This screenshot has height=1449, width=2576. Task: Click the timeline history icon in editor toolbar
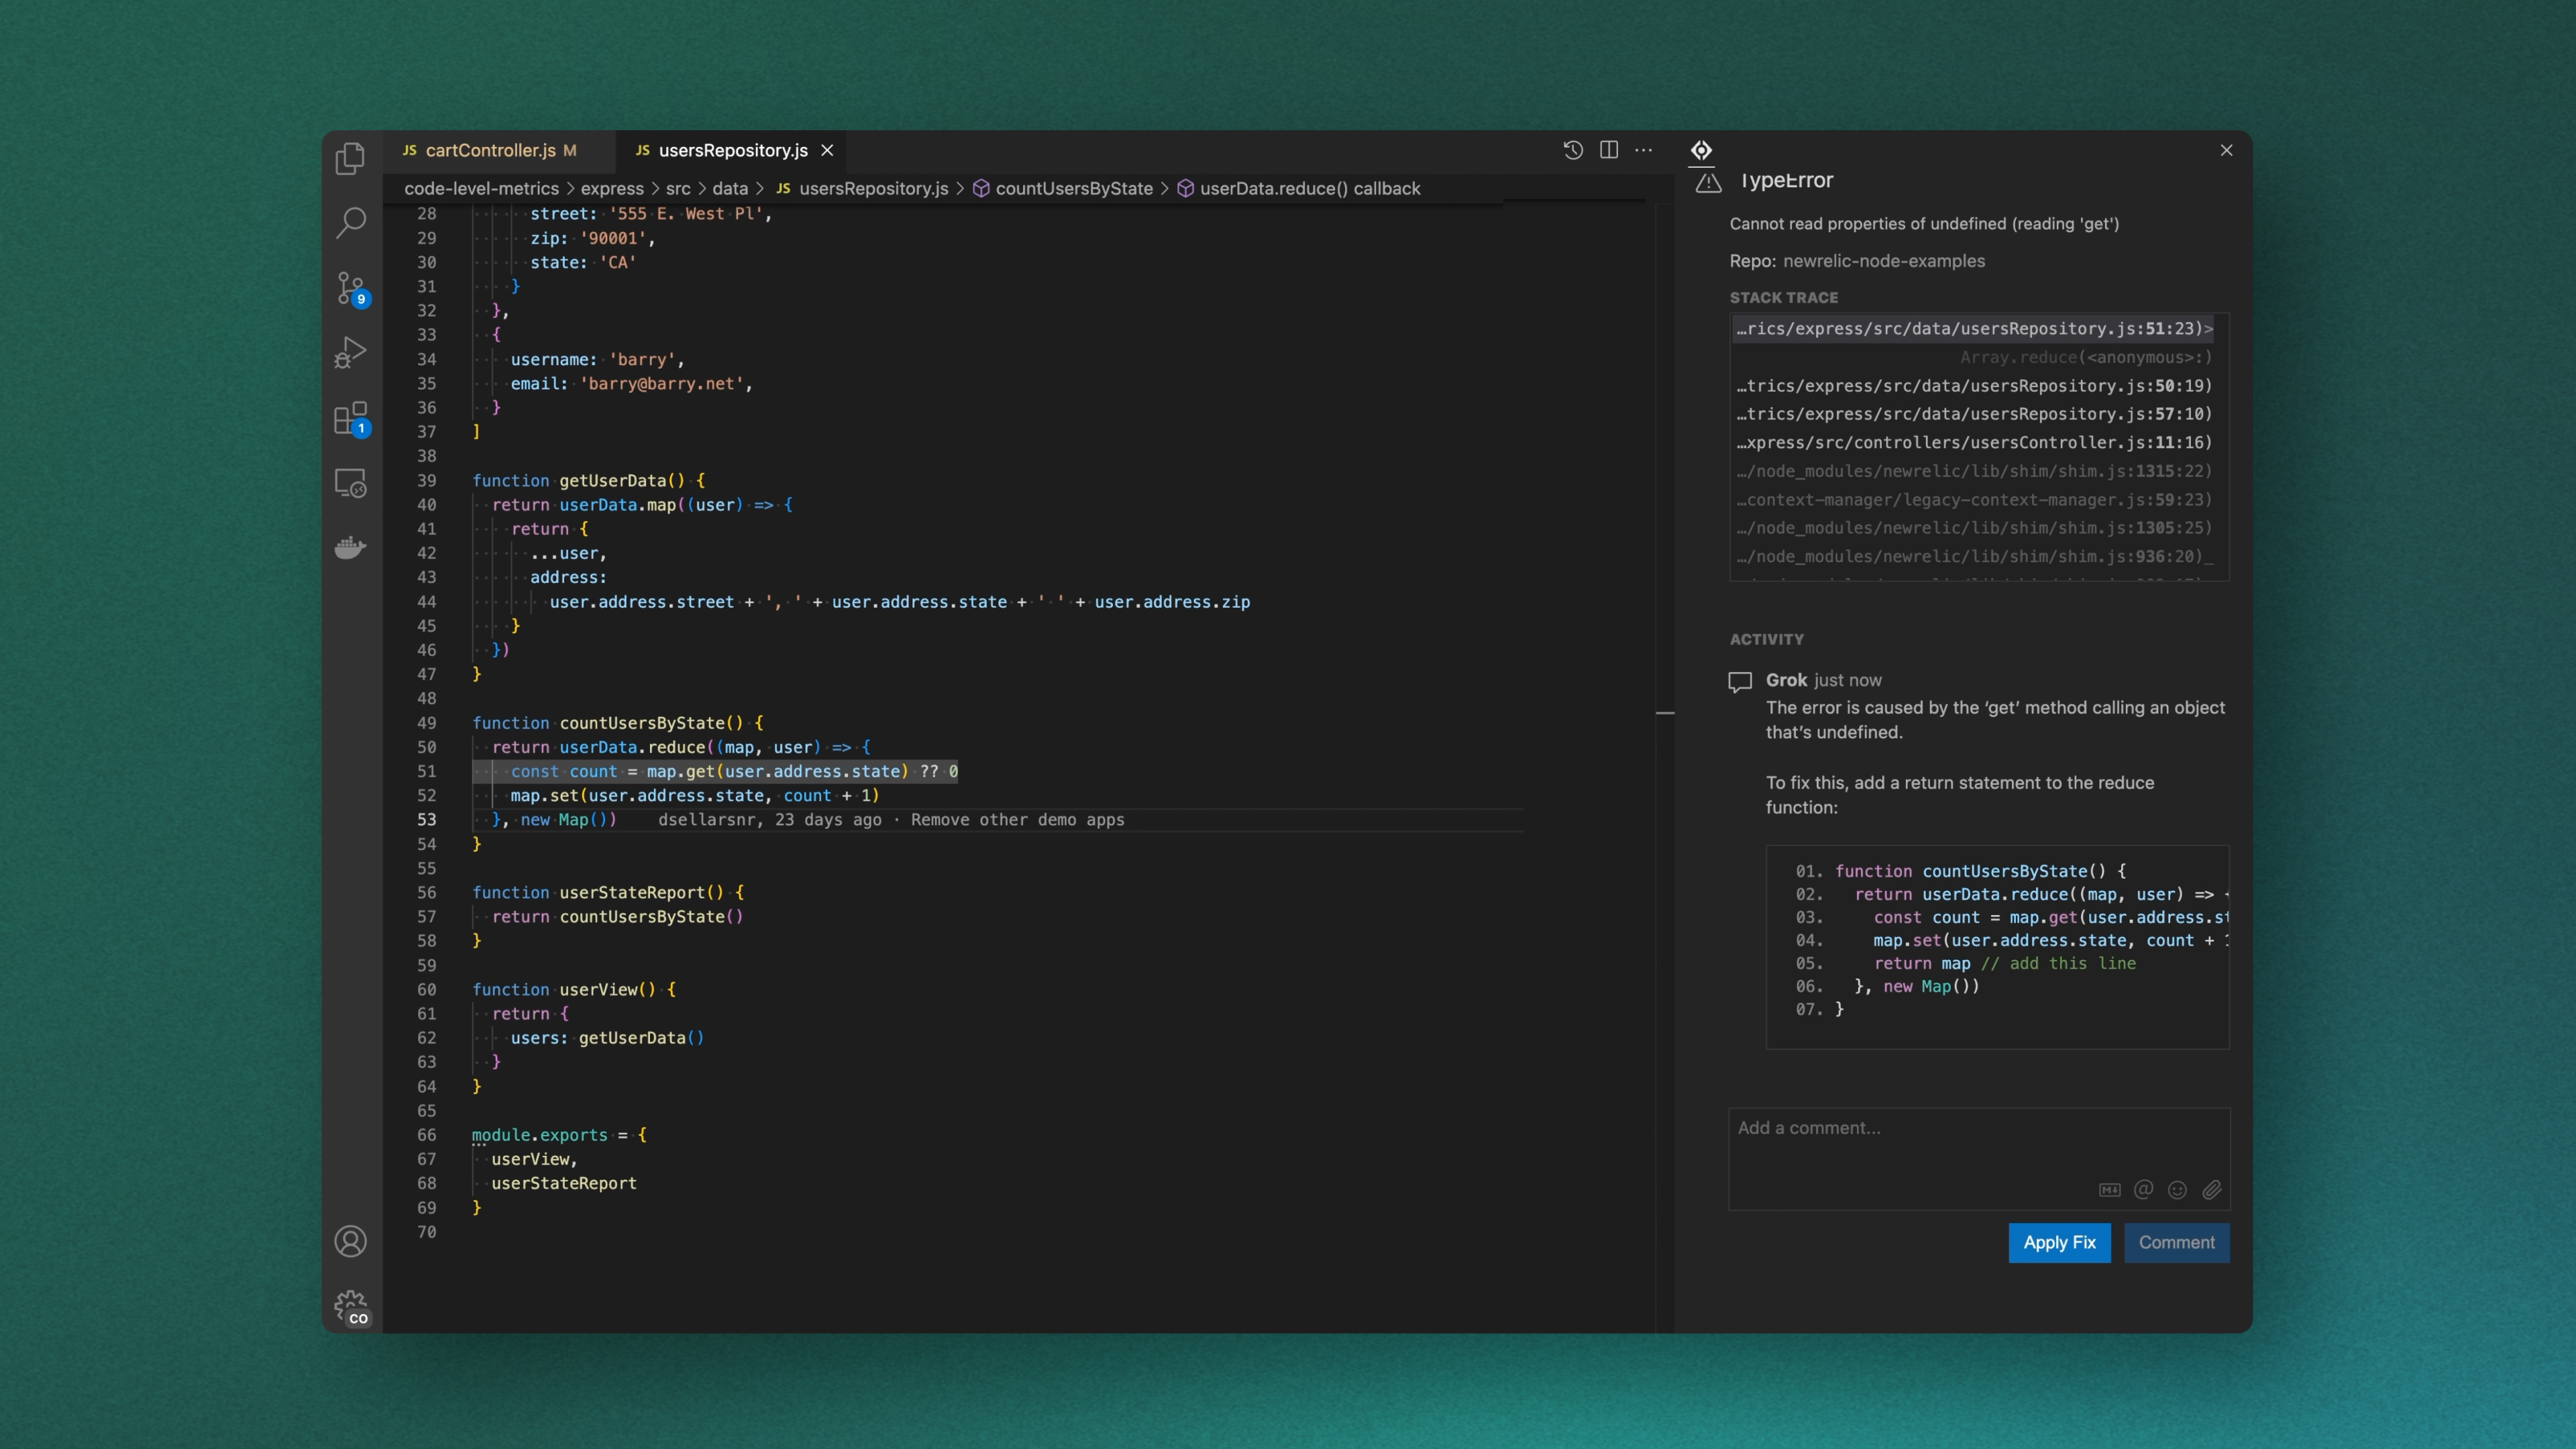coord(1573,150)
